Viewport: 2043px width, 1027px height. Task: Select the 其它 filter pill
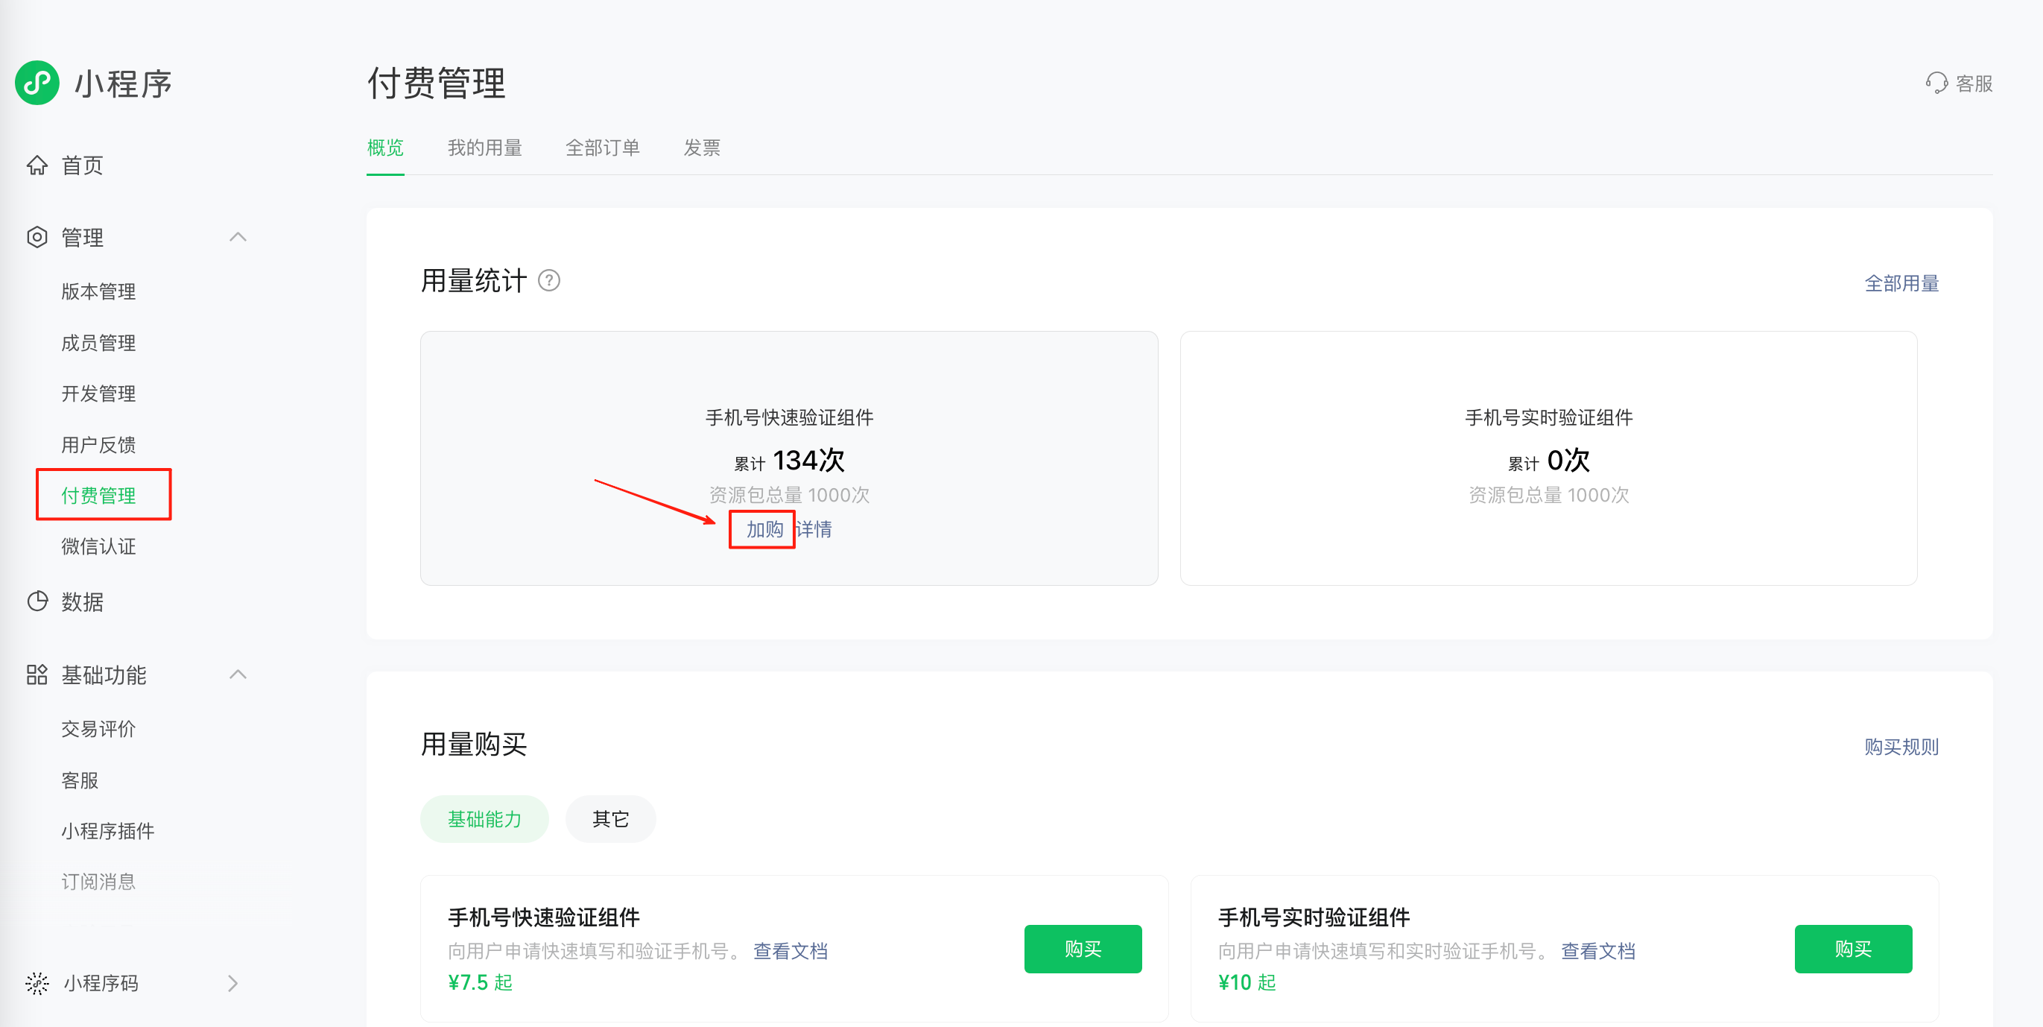click(x=611, y=819)
